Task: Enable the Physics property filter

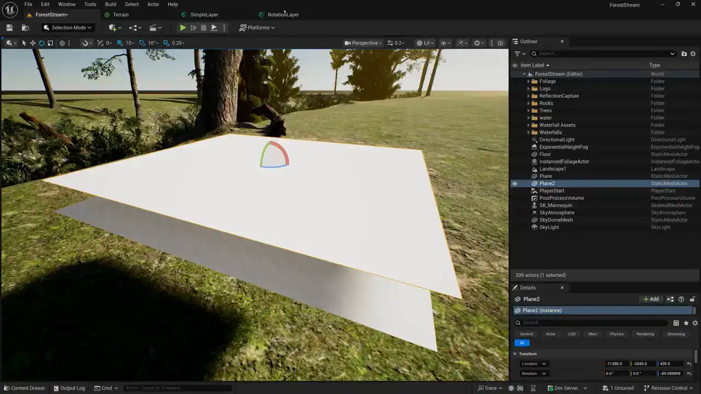Action: tap(617, 334)
